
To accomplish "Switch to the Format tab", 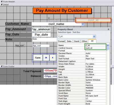I will [x=62, y=41].
